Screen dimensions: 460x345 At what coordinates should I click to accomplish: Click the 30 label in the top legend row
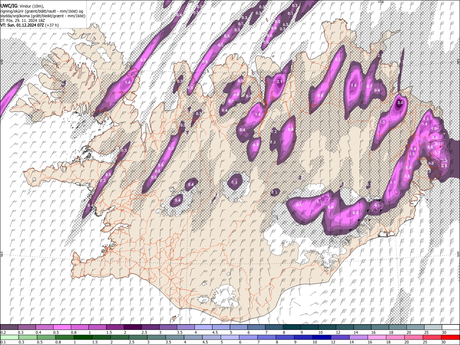445,333
